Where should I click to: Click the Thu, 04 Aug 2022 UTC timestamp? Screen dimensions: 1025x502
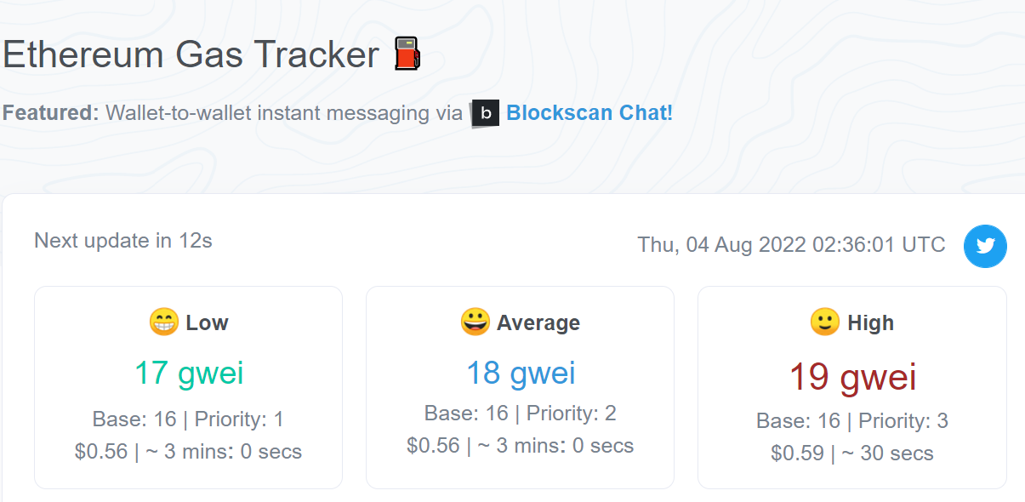[792, 245]
